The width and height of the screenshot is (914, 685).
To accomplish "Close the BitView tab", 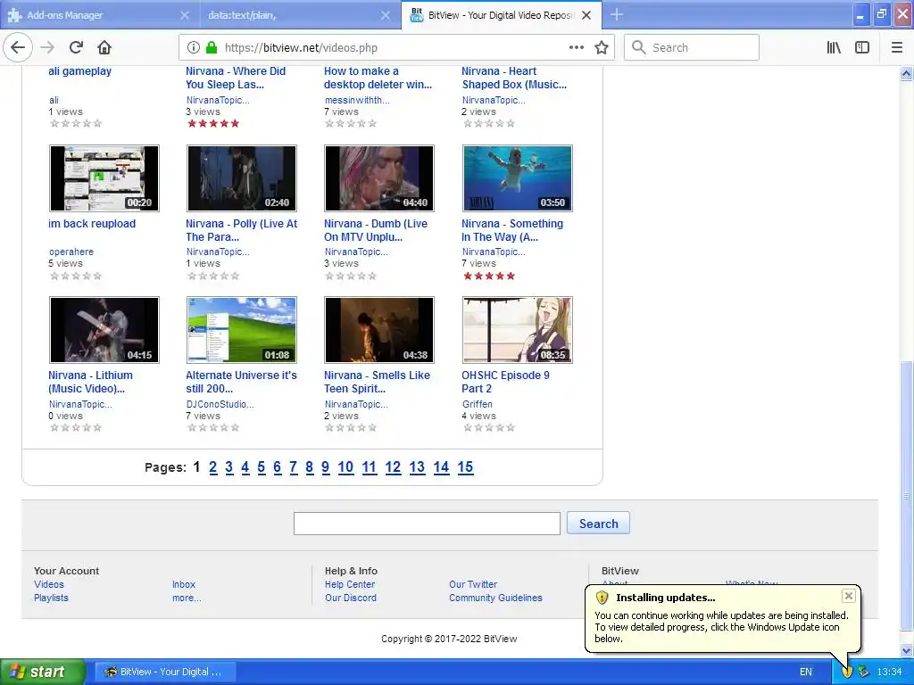I will coord(586,15).
